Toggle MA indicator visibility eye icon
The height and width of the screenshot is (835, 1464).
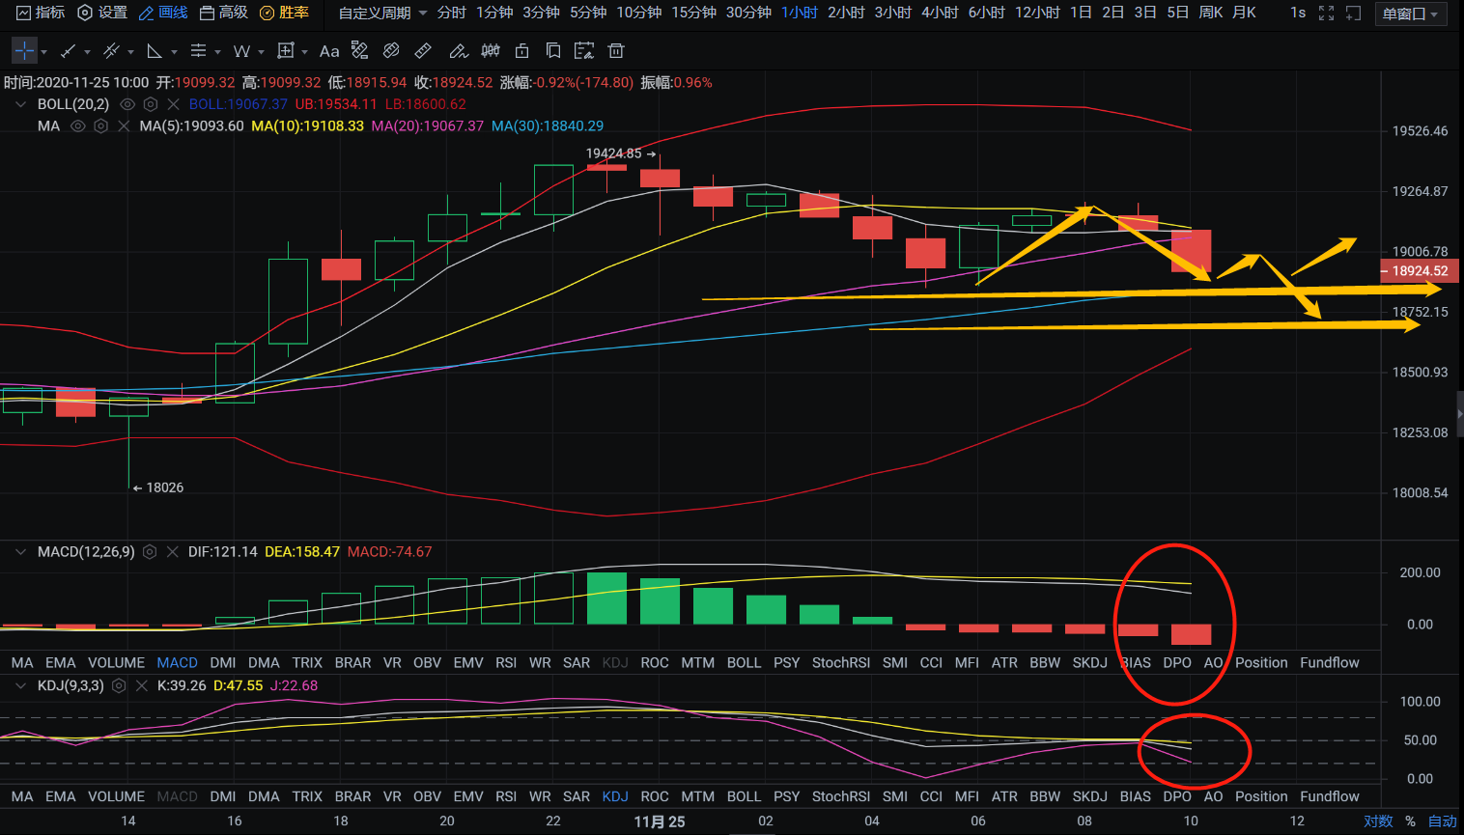click(x=78, y=126)
